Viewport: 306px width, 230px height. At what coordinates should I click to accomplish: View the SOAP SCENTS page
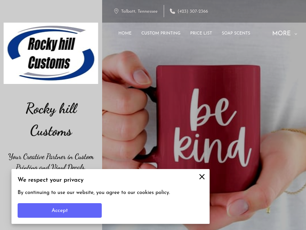(236, 33)
